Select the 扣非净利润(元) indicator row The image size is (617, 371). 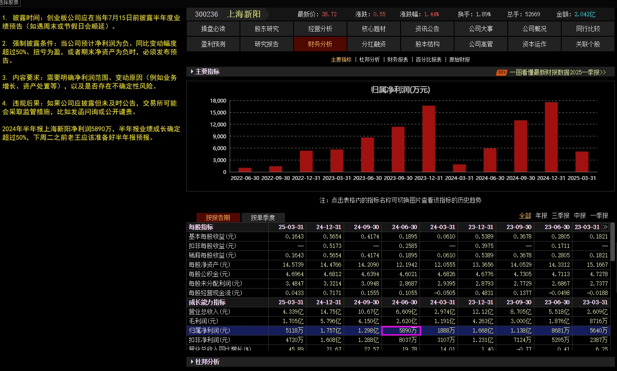398,340
